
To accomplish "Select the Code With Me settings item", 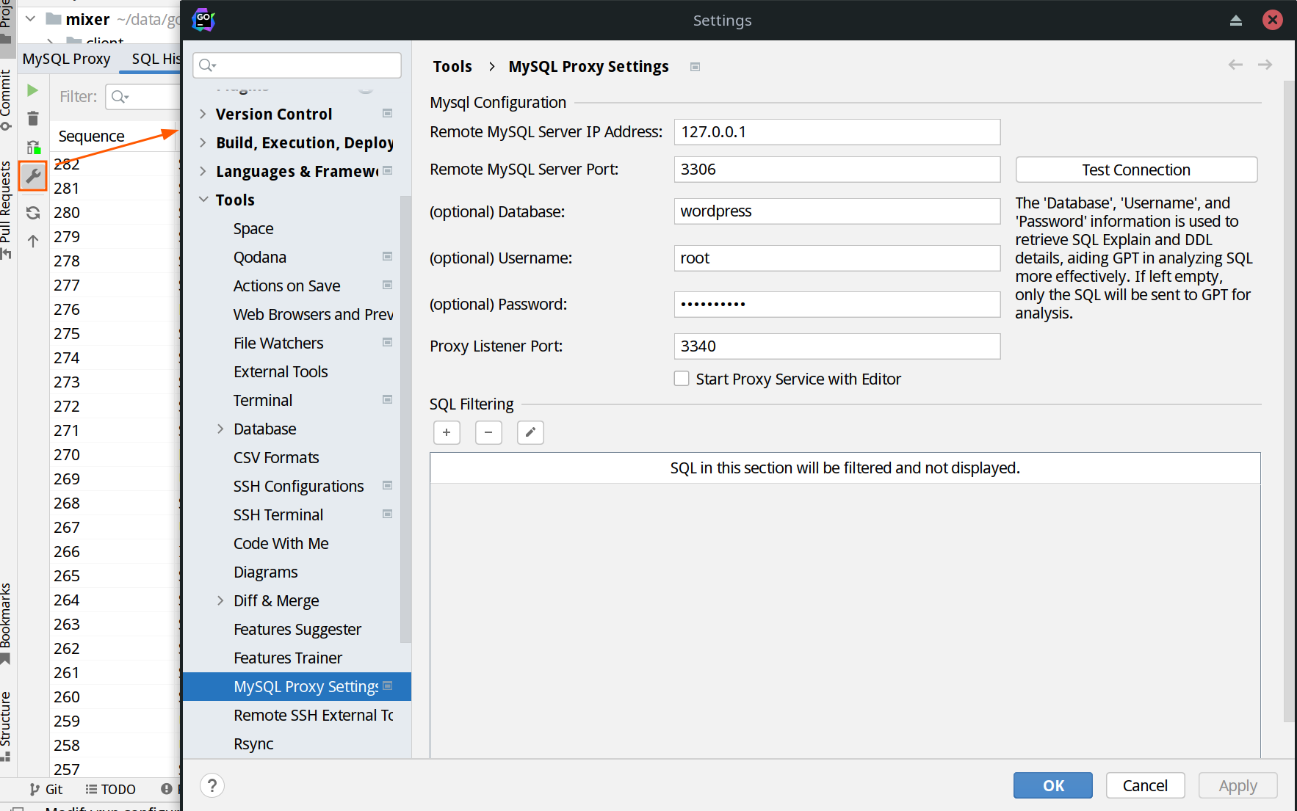I will pyautogui.click(x=281, y=543).
